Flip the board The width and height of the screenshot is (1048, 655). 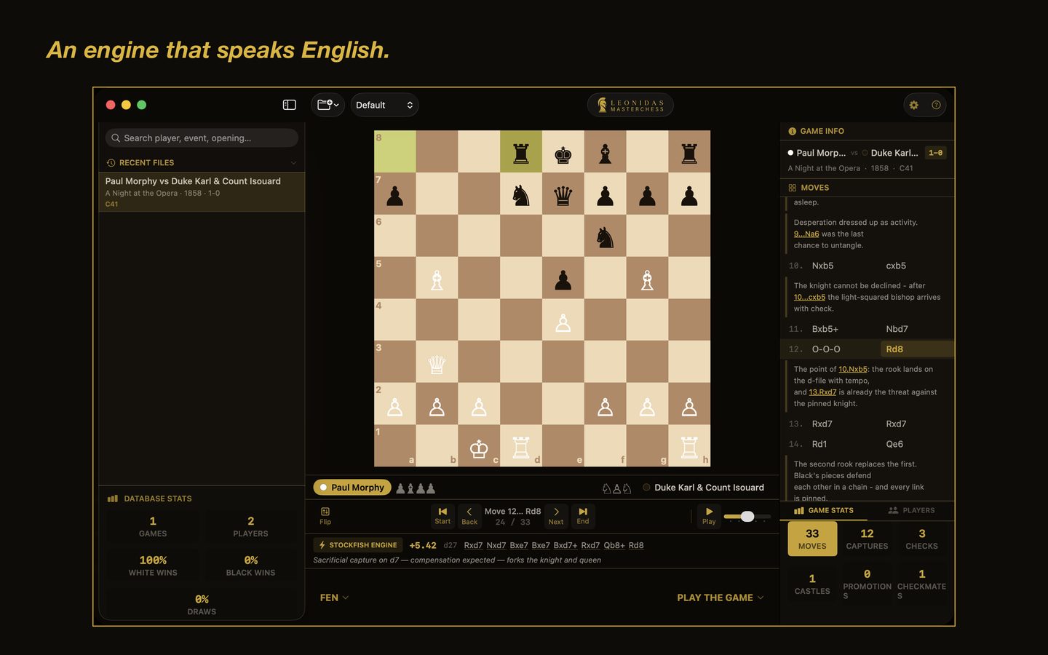(325, 516)
